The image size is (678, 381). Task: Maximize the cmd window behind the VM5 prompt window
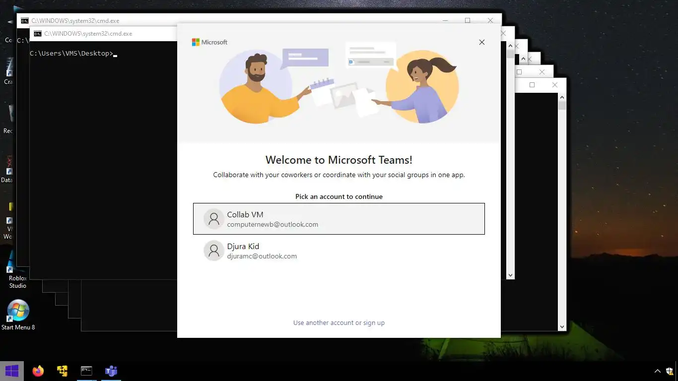[x=467, y=20]
